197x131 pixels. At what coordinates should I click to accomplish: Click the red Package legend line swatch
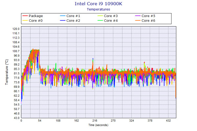pyautogui.click(x=25, y=16)
